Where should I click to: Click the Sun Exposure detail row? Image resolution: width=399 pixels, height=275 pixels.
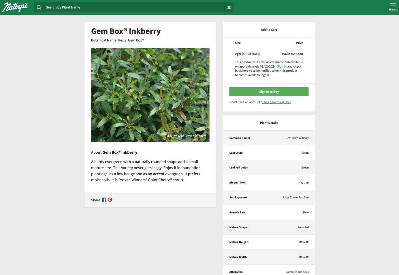269,198
